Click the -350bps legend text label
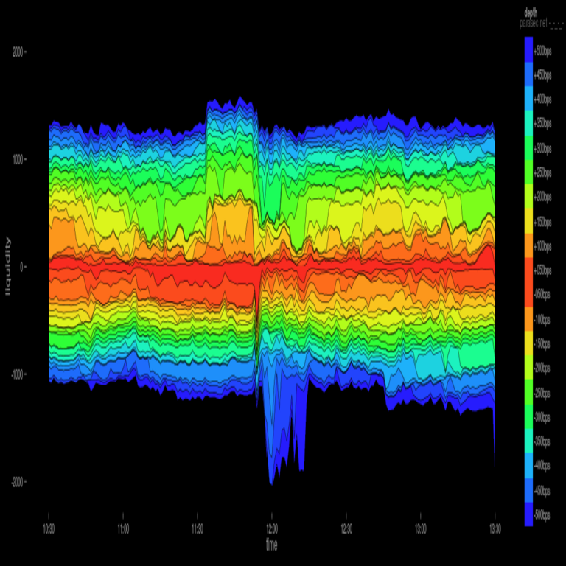 tap(544, 441)
